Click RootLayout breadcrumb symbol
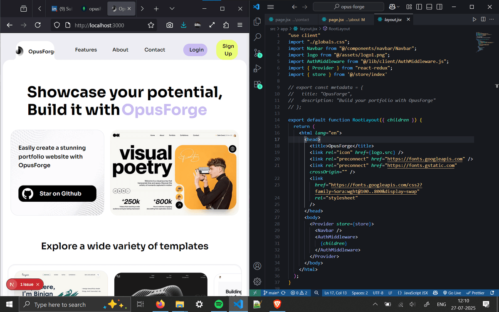This screenshot has height=312, width=499. (x=336, y=29)
